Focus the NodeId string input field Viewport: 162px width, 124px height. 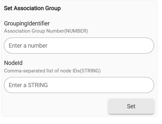tap(79, 85)
